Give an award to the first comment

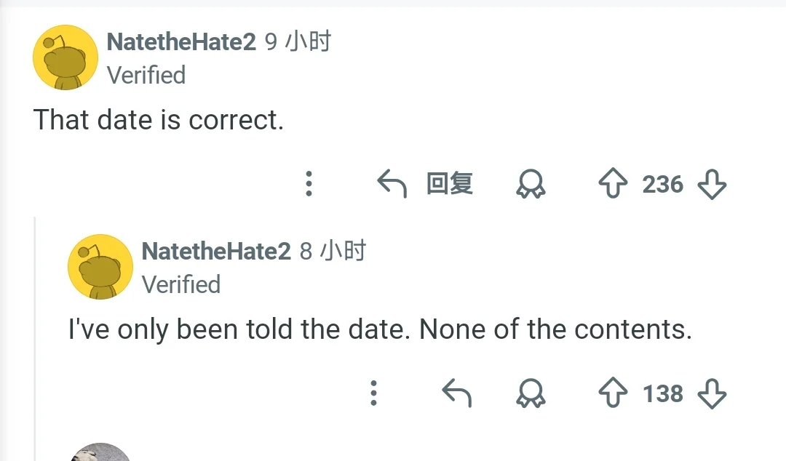531,185
